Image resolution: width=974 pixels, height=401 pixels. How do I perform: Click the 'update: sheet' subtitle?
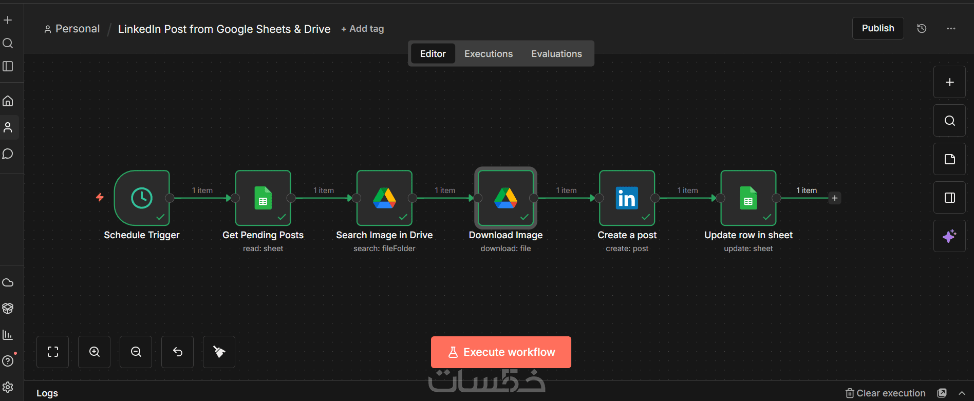pyautogui.click(x=748, y=249)
